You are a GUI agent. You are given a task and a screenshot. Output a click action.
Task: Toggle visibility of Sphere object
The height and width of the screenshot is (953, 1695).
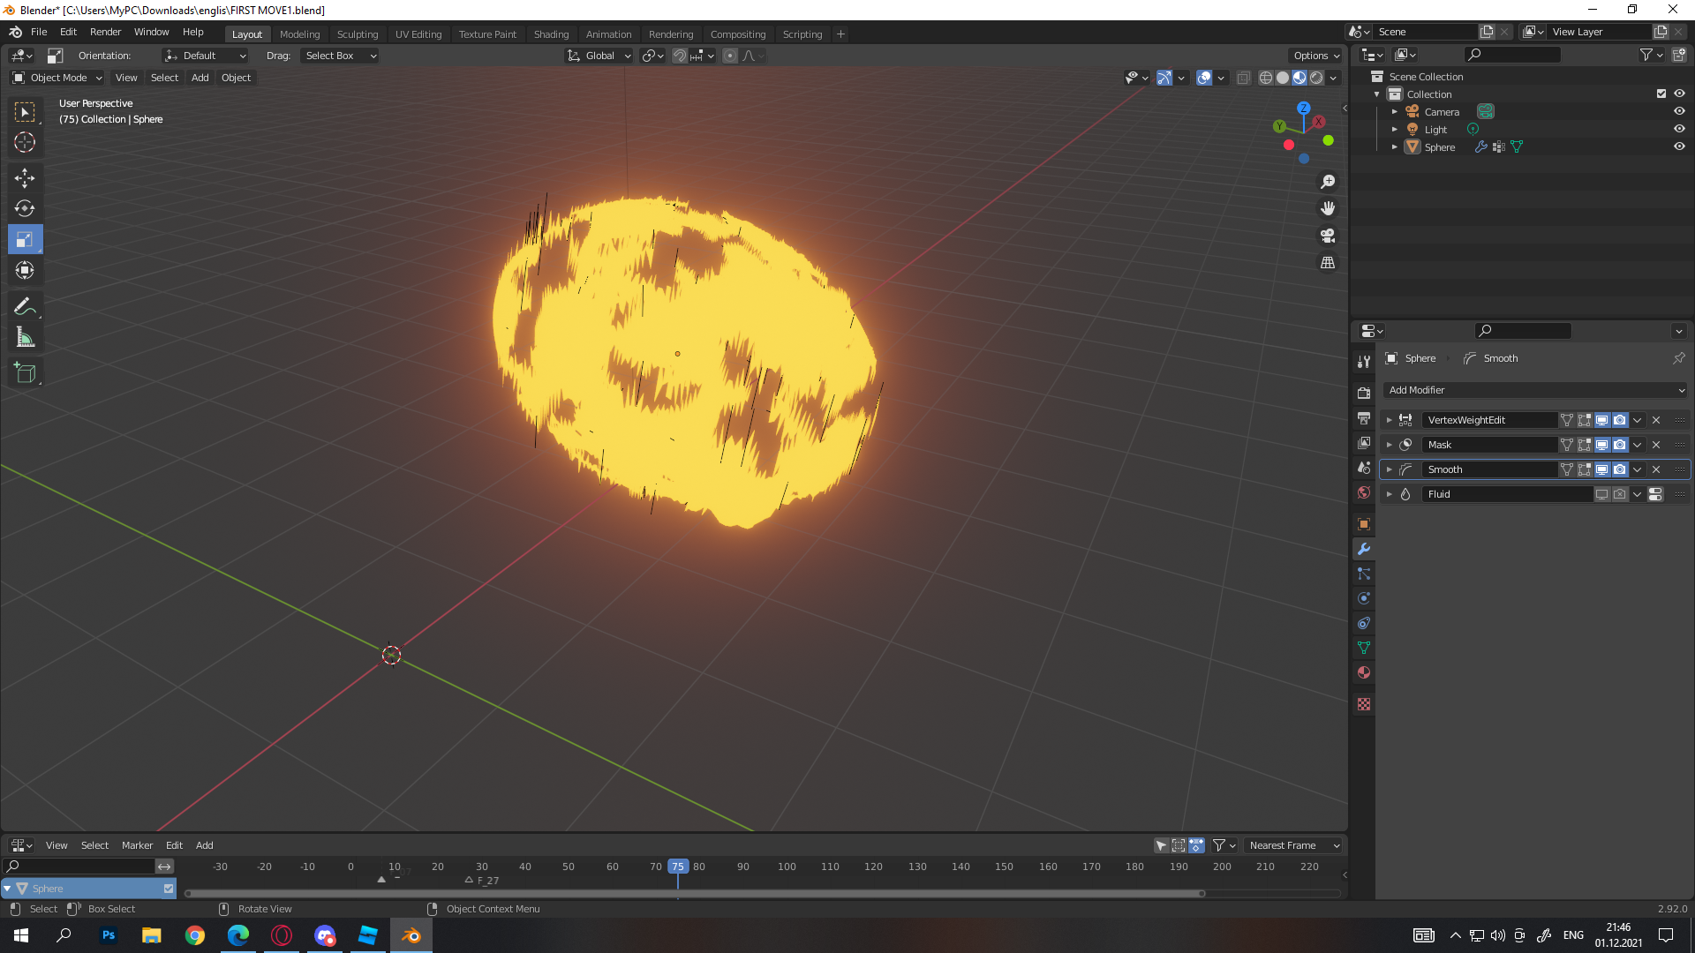pyautogui.click(x=1679, y=146)
